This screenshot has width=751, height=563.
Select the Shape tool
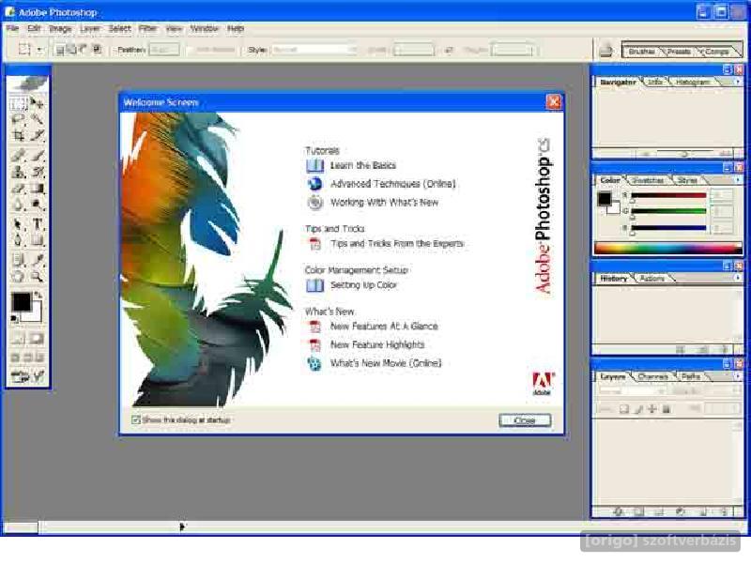[x=37, y=240]
